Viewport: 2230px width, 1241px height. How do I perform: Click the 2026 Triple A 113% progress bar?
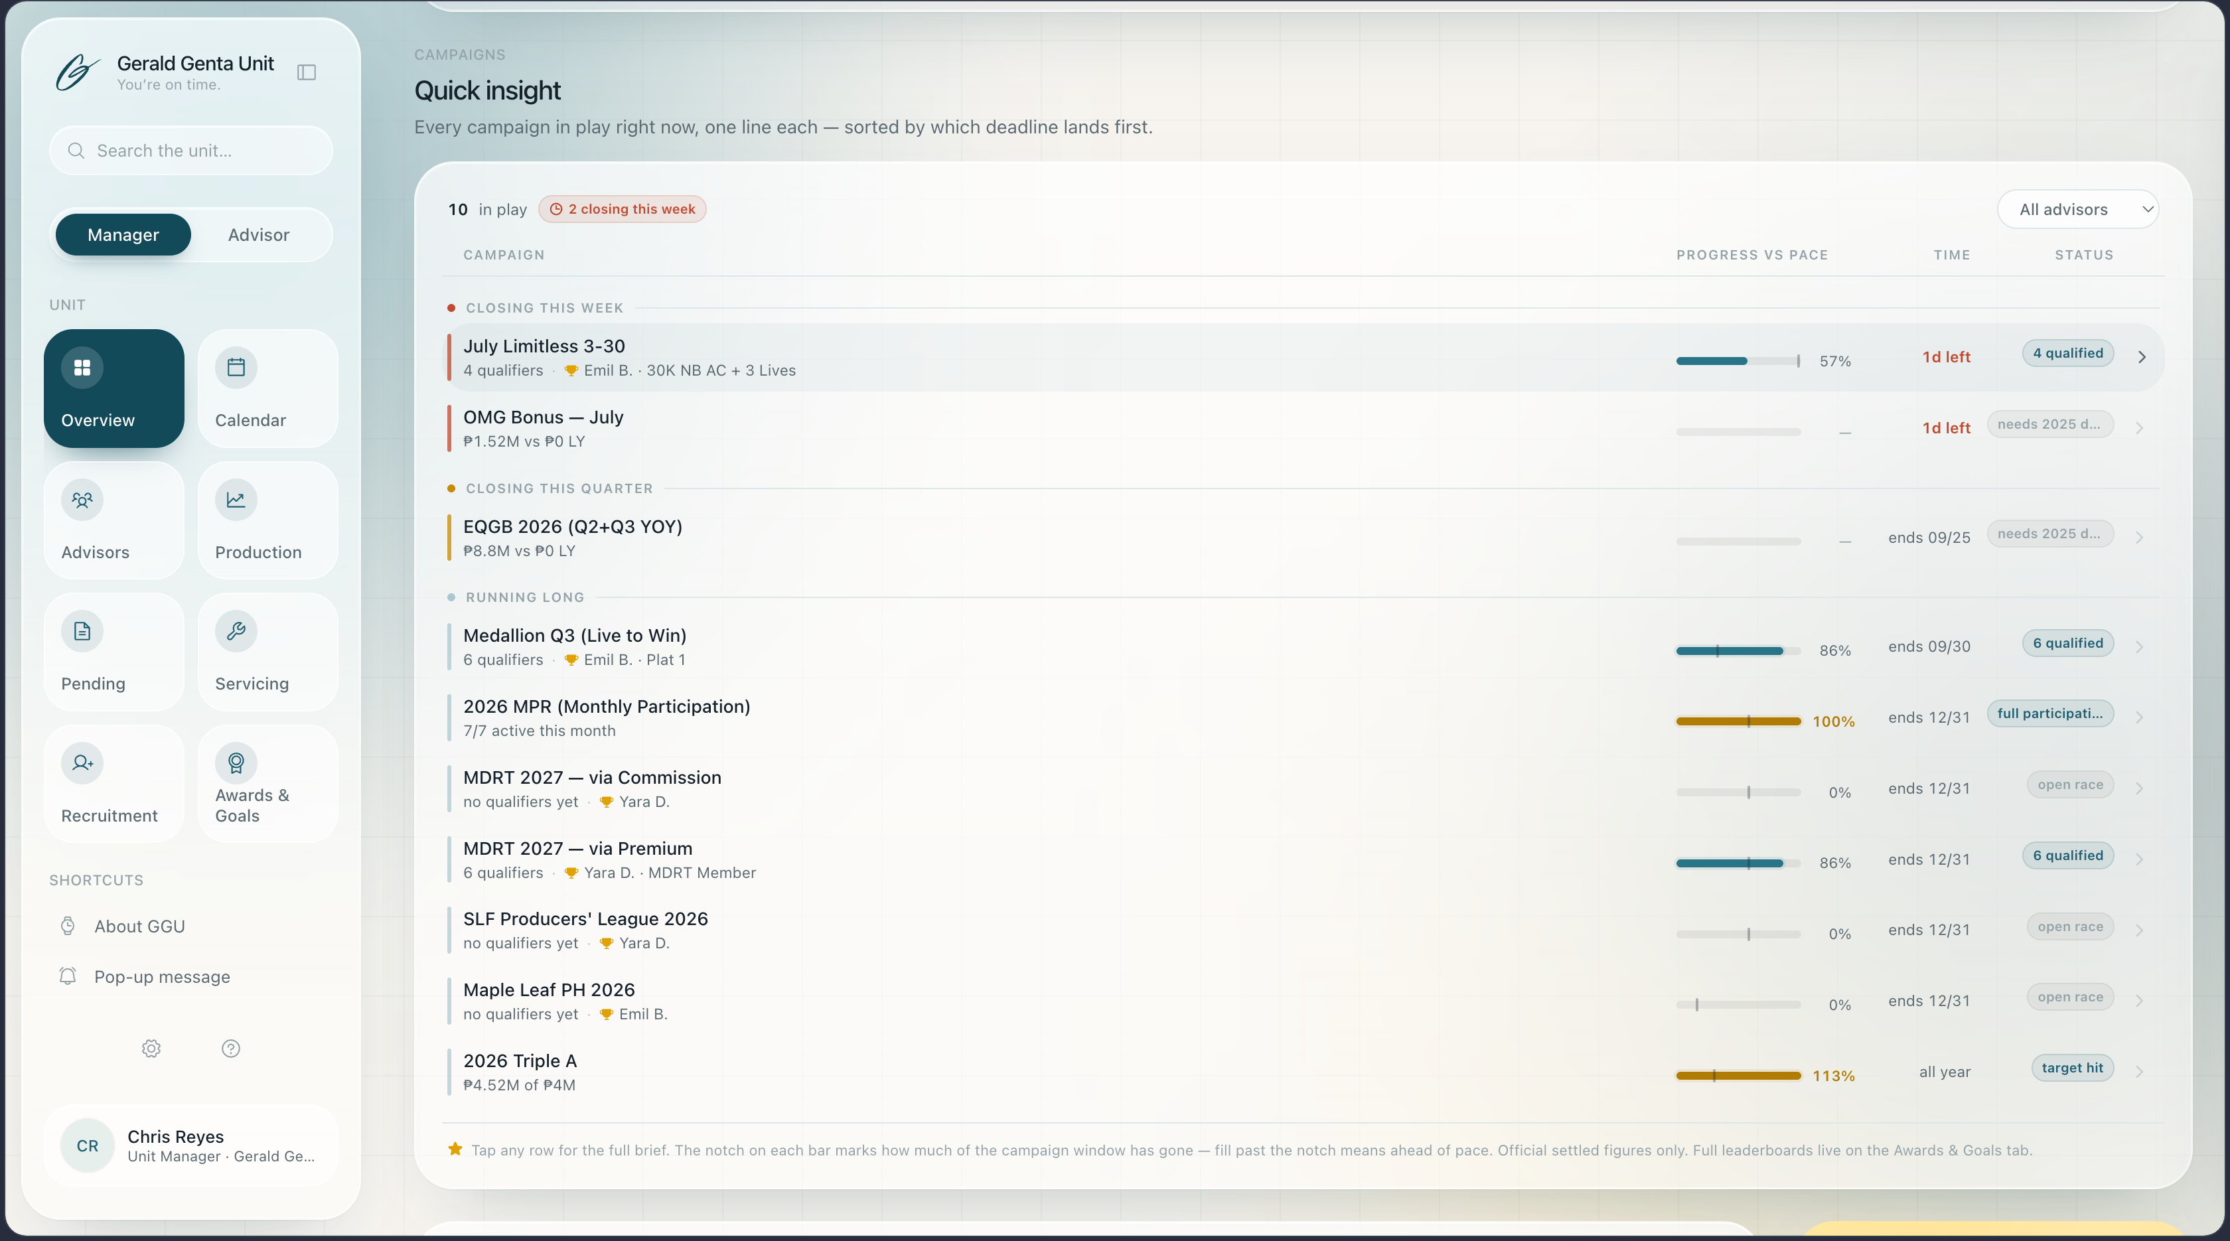tap(1738, 1076)
